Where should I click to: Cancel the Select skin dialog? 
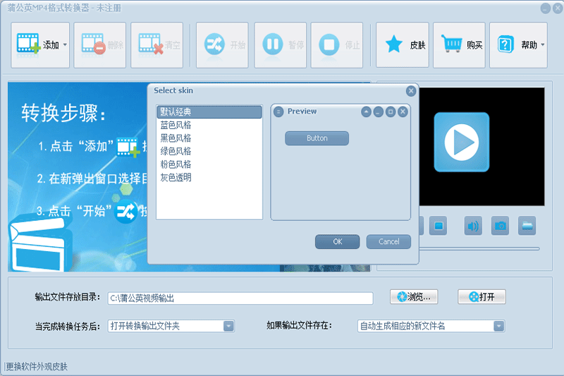(388, 242)
